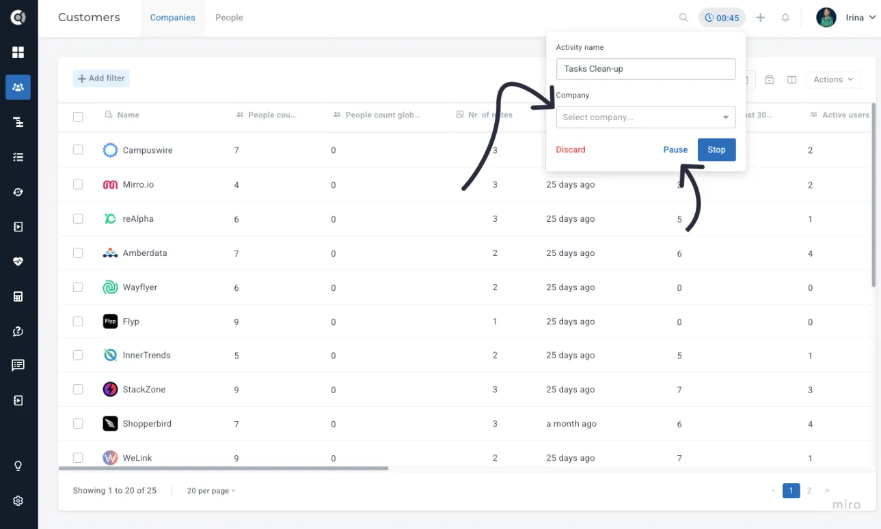Stop the activity timer
Screen dimensions: 881x529
pyautogui.click(x=716, y=150)
